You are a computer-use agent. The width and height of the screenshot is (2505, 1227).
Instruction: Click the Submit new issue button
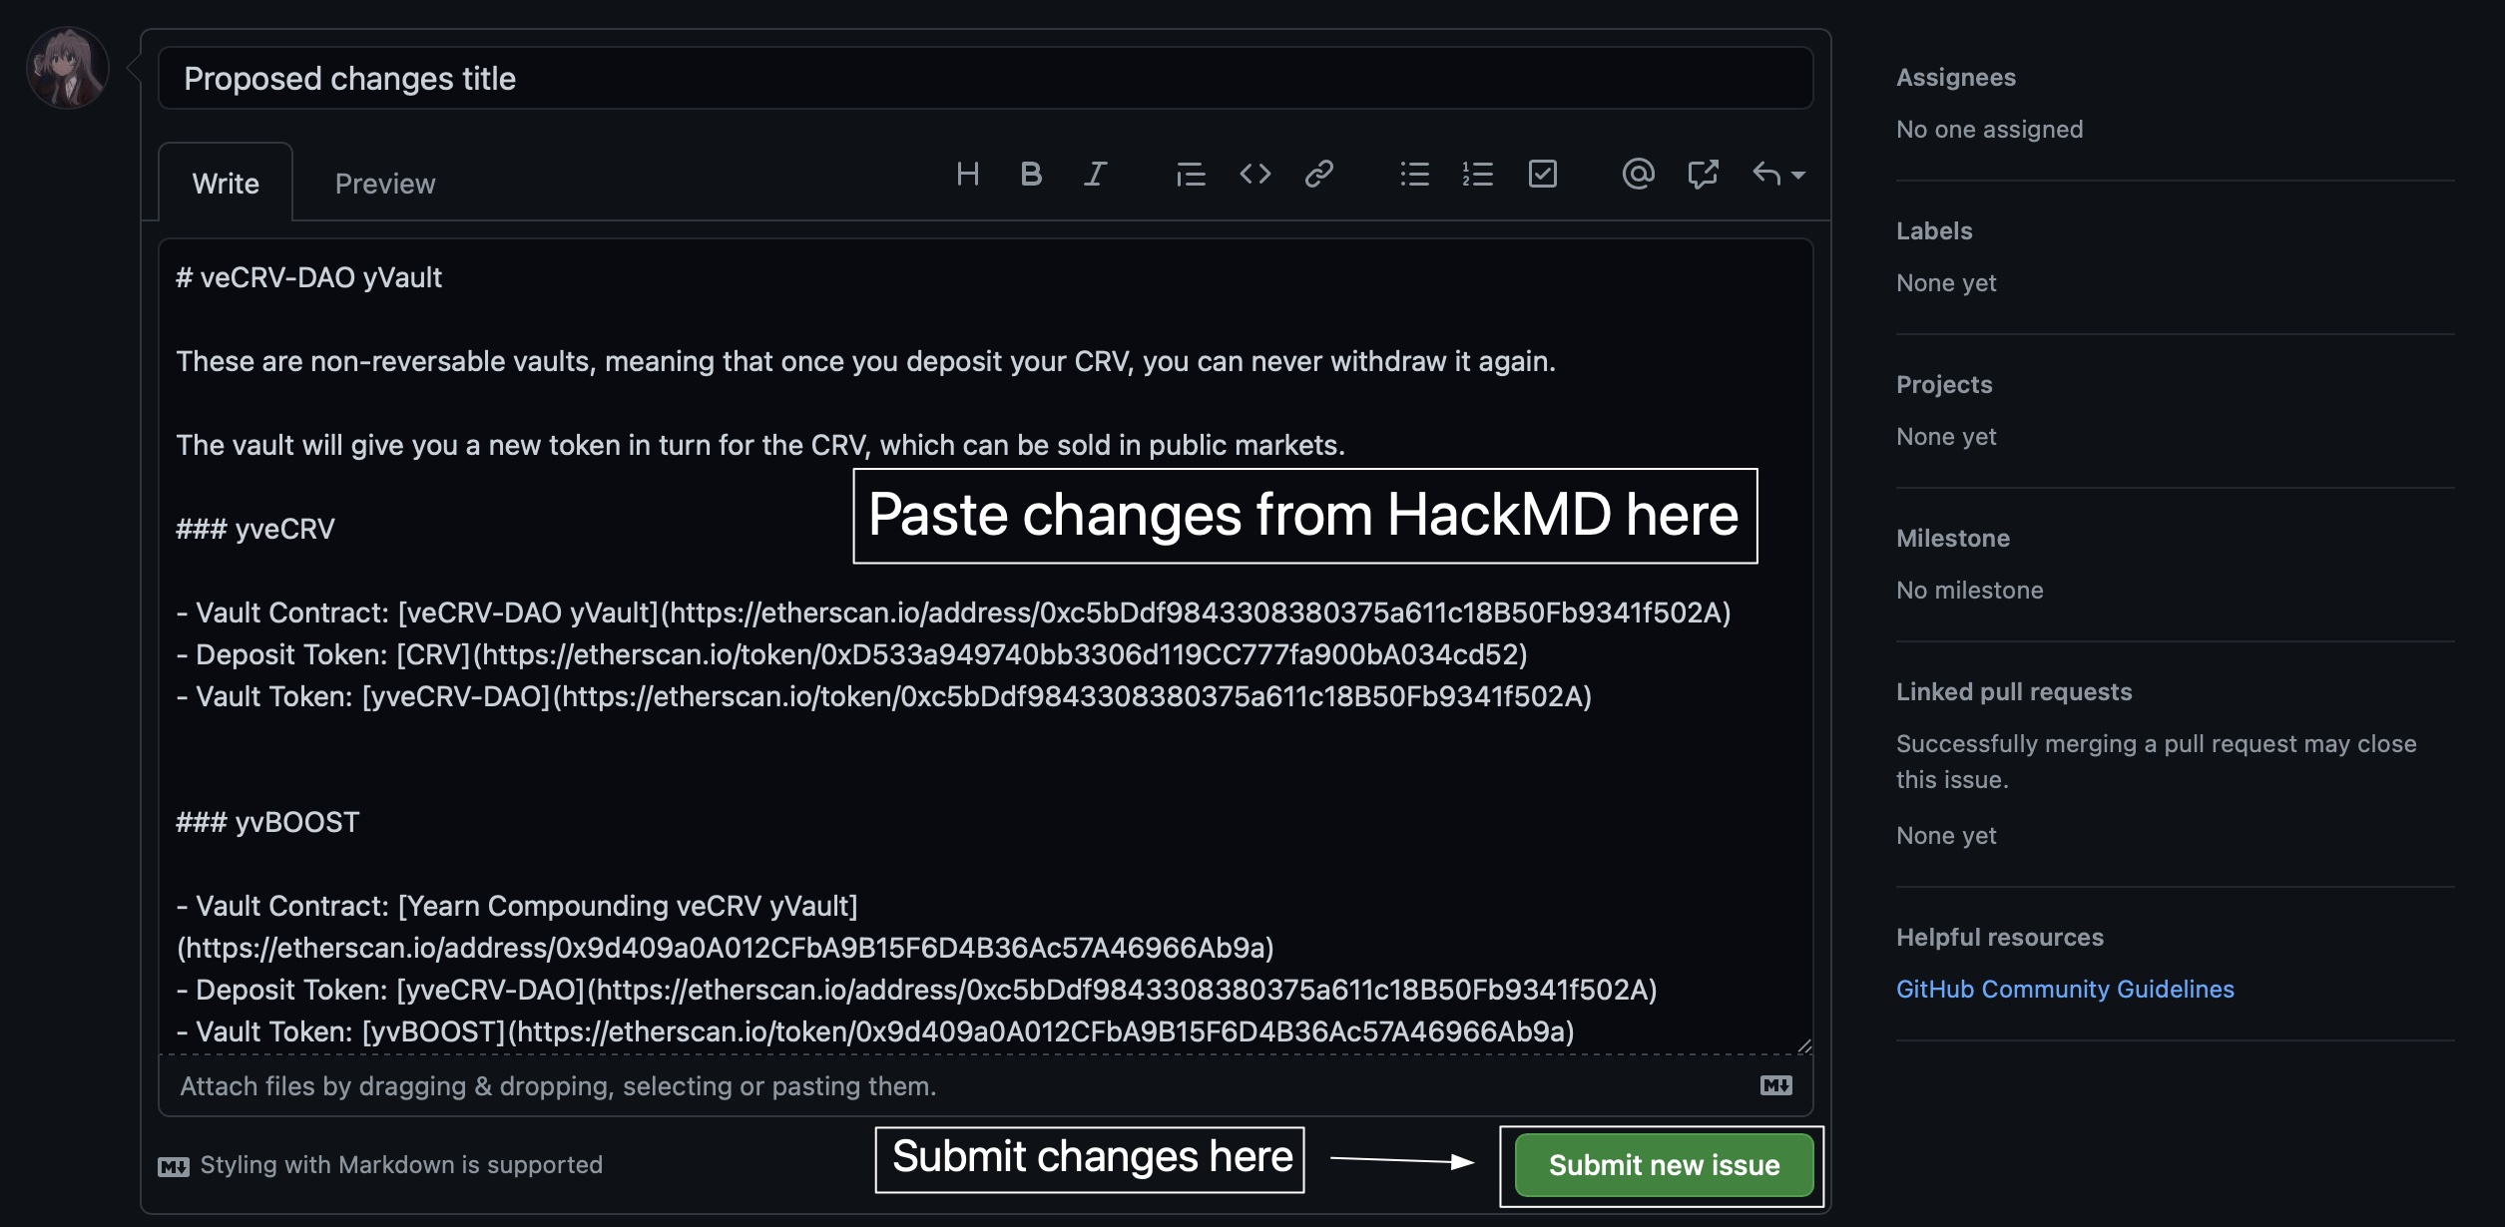coord(1664,1165)
